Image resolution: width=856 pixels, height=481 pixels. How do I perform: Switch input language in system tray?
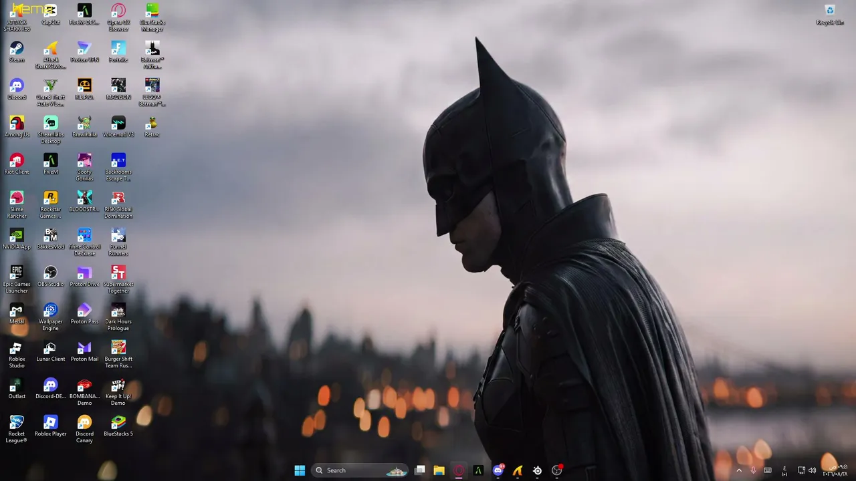[x=784, y=470]
